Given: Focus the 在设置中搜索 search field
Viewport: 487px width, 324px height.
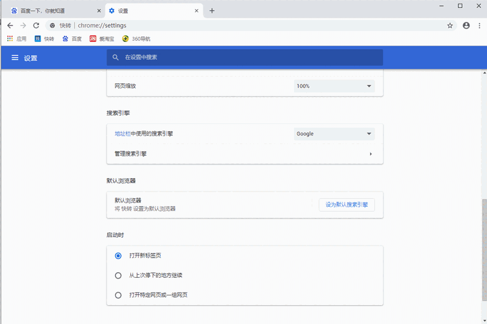Looking at the screenshot, I should coord(245,57).
